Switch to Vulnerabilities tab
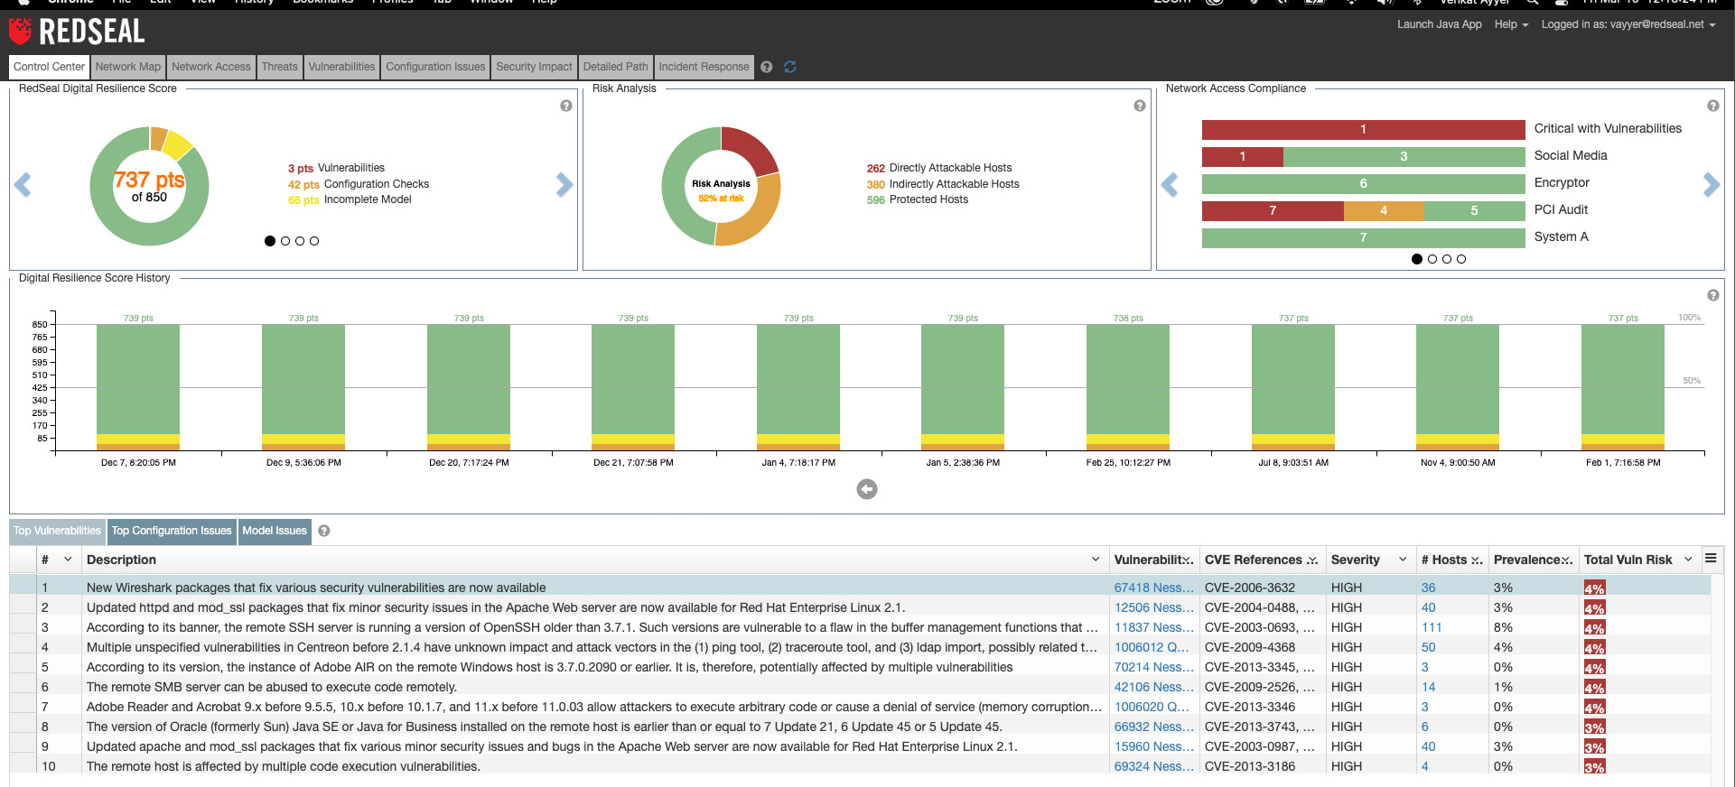The width and height of the screenshot is (1735, 787). 341,67
